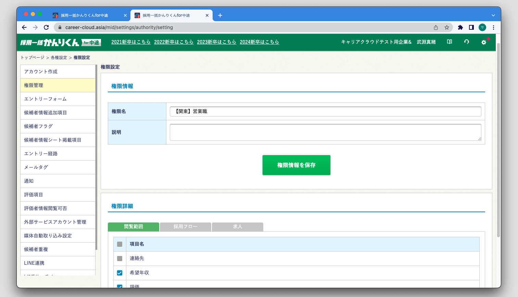Switch to the 閲覧範囲 tab
Viewport: 518px width, 297px height.
[134, 227]
